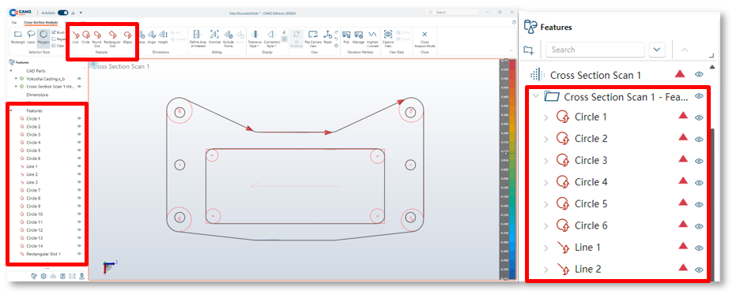Collapse the Features group in left tree
Image resolution: width=740 pixels, height=298 pixels.
pos(10,110)
